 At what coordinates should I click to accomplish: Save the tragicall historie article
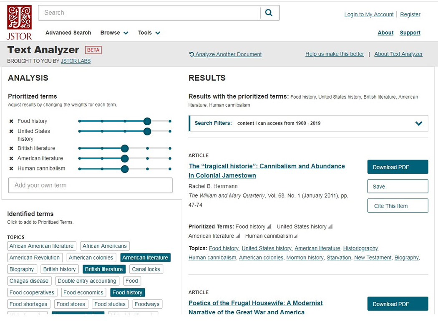click(398, 186)
